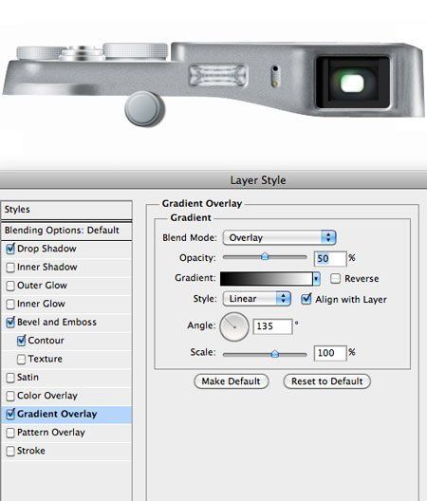The image size is (427, 501).
Task: Click the Make Default button
Action: point(232,381)
